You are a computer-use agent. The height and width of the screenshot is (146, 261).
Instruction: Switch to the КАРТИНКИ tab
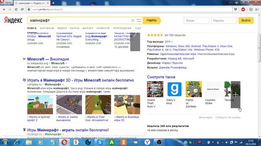(x=47, y=28)
